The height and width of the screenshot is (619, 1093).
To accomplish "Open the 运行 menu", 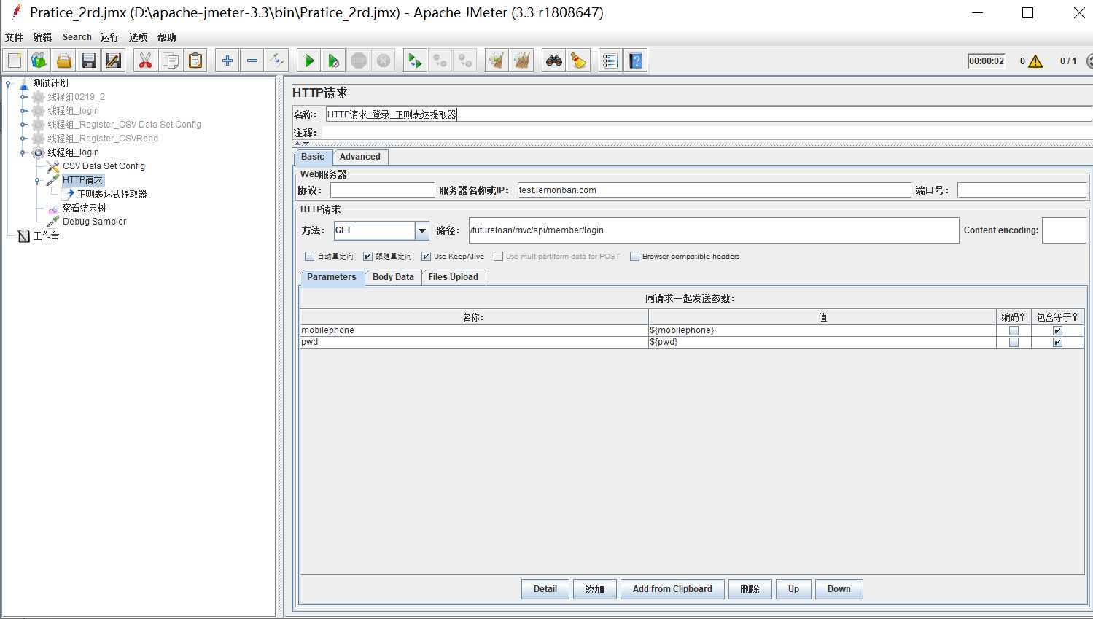I will [x=109, y=37].
